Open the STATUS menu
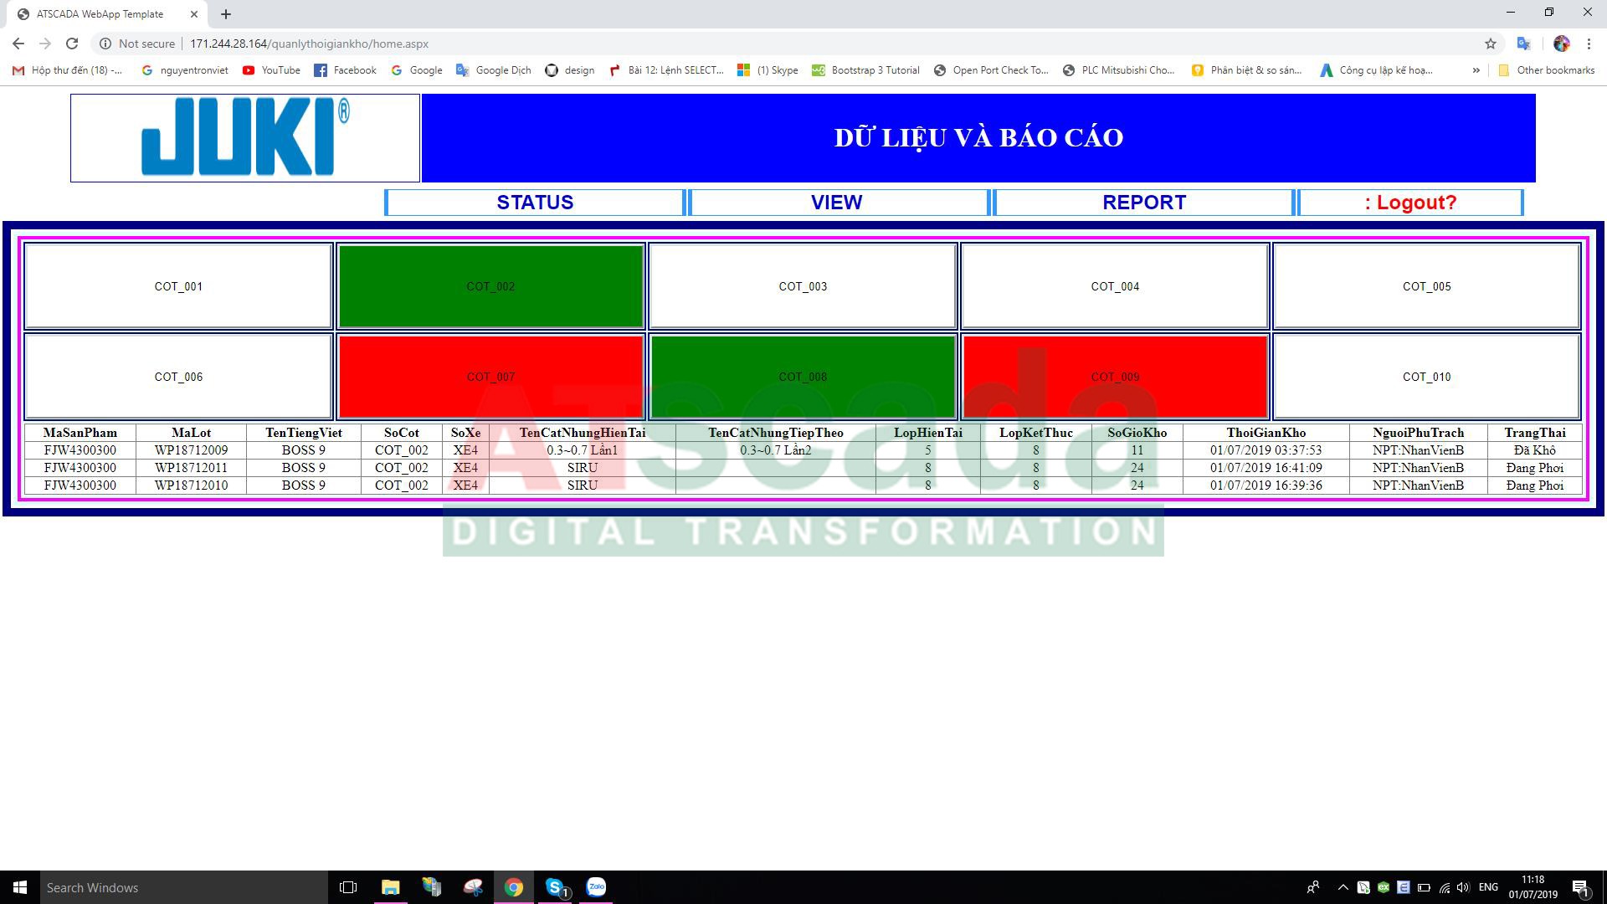 click(535, 203)
